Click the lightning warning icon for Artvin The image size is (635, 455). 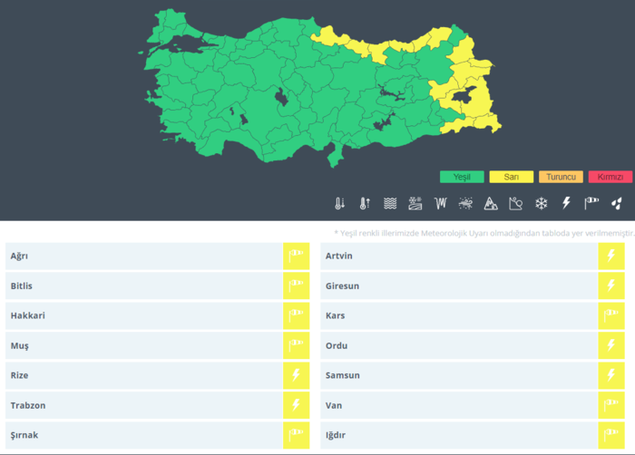pos(611,256)
